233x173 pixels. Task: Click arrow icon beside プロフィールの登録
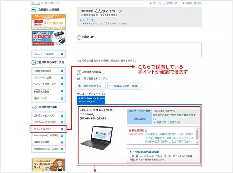point(62,54)
